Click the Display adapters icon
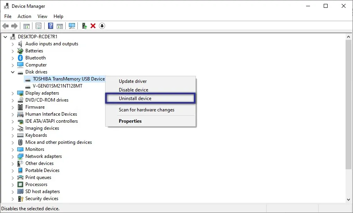Image resolution: width=353 pixels, height=213 pixels. point(20,93)
